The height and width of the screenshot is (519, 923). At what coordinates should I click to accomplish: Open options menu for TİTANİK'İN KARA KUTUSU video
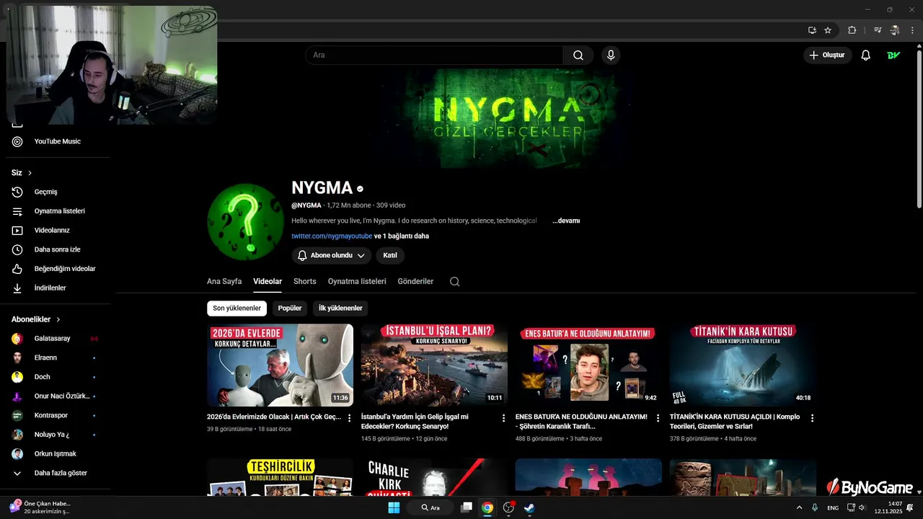[812, 418]
